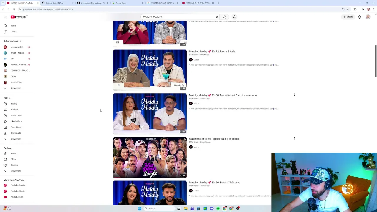Open Films under Explore
The width and height of the screenshot is (377, 212).
[x=13, y=159]
